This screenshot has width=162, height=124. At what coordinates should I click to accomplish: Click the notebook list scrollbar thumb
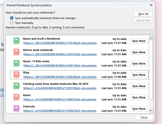coord(151,70)
